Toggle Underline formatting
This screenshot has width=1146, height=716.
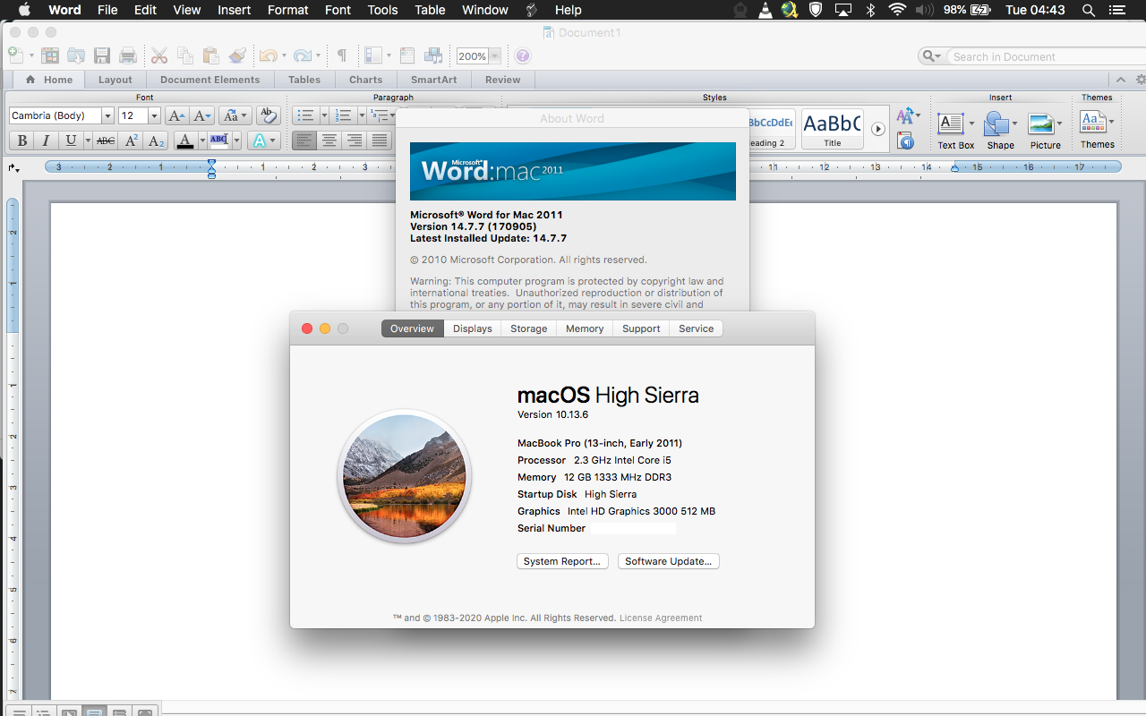(71, 141)
